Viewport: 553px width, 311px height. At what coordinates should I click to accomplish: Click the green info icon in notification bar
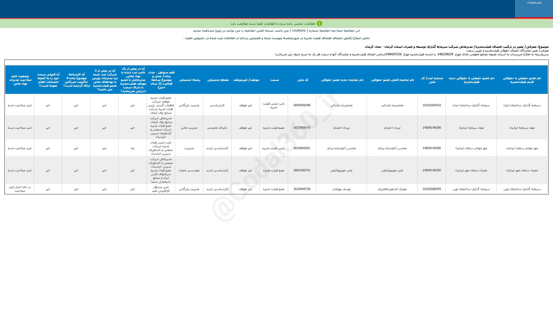click(x=319, y=24)
